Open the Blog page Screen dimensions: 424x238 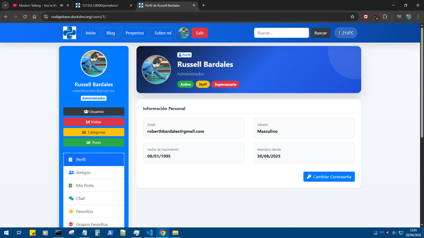[x=111, y=33]
